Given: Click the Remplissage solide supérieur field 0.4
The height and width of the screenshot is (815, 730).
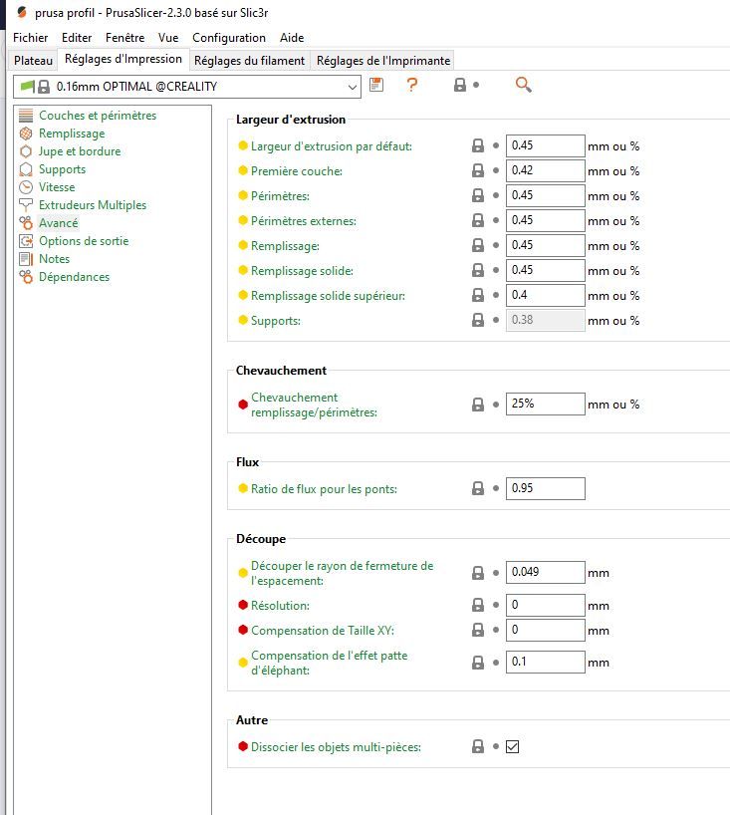Looking at the screenshot, I should (545, 295).
